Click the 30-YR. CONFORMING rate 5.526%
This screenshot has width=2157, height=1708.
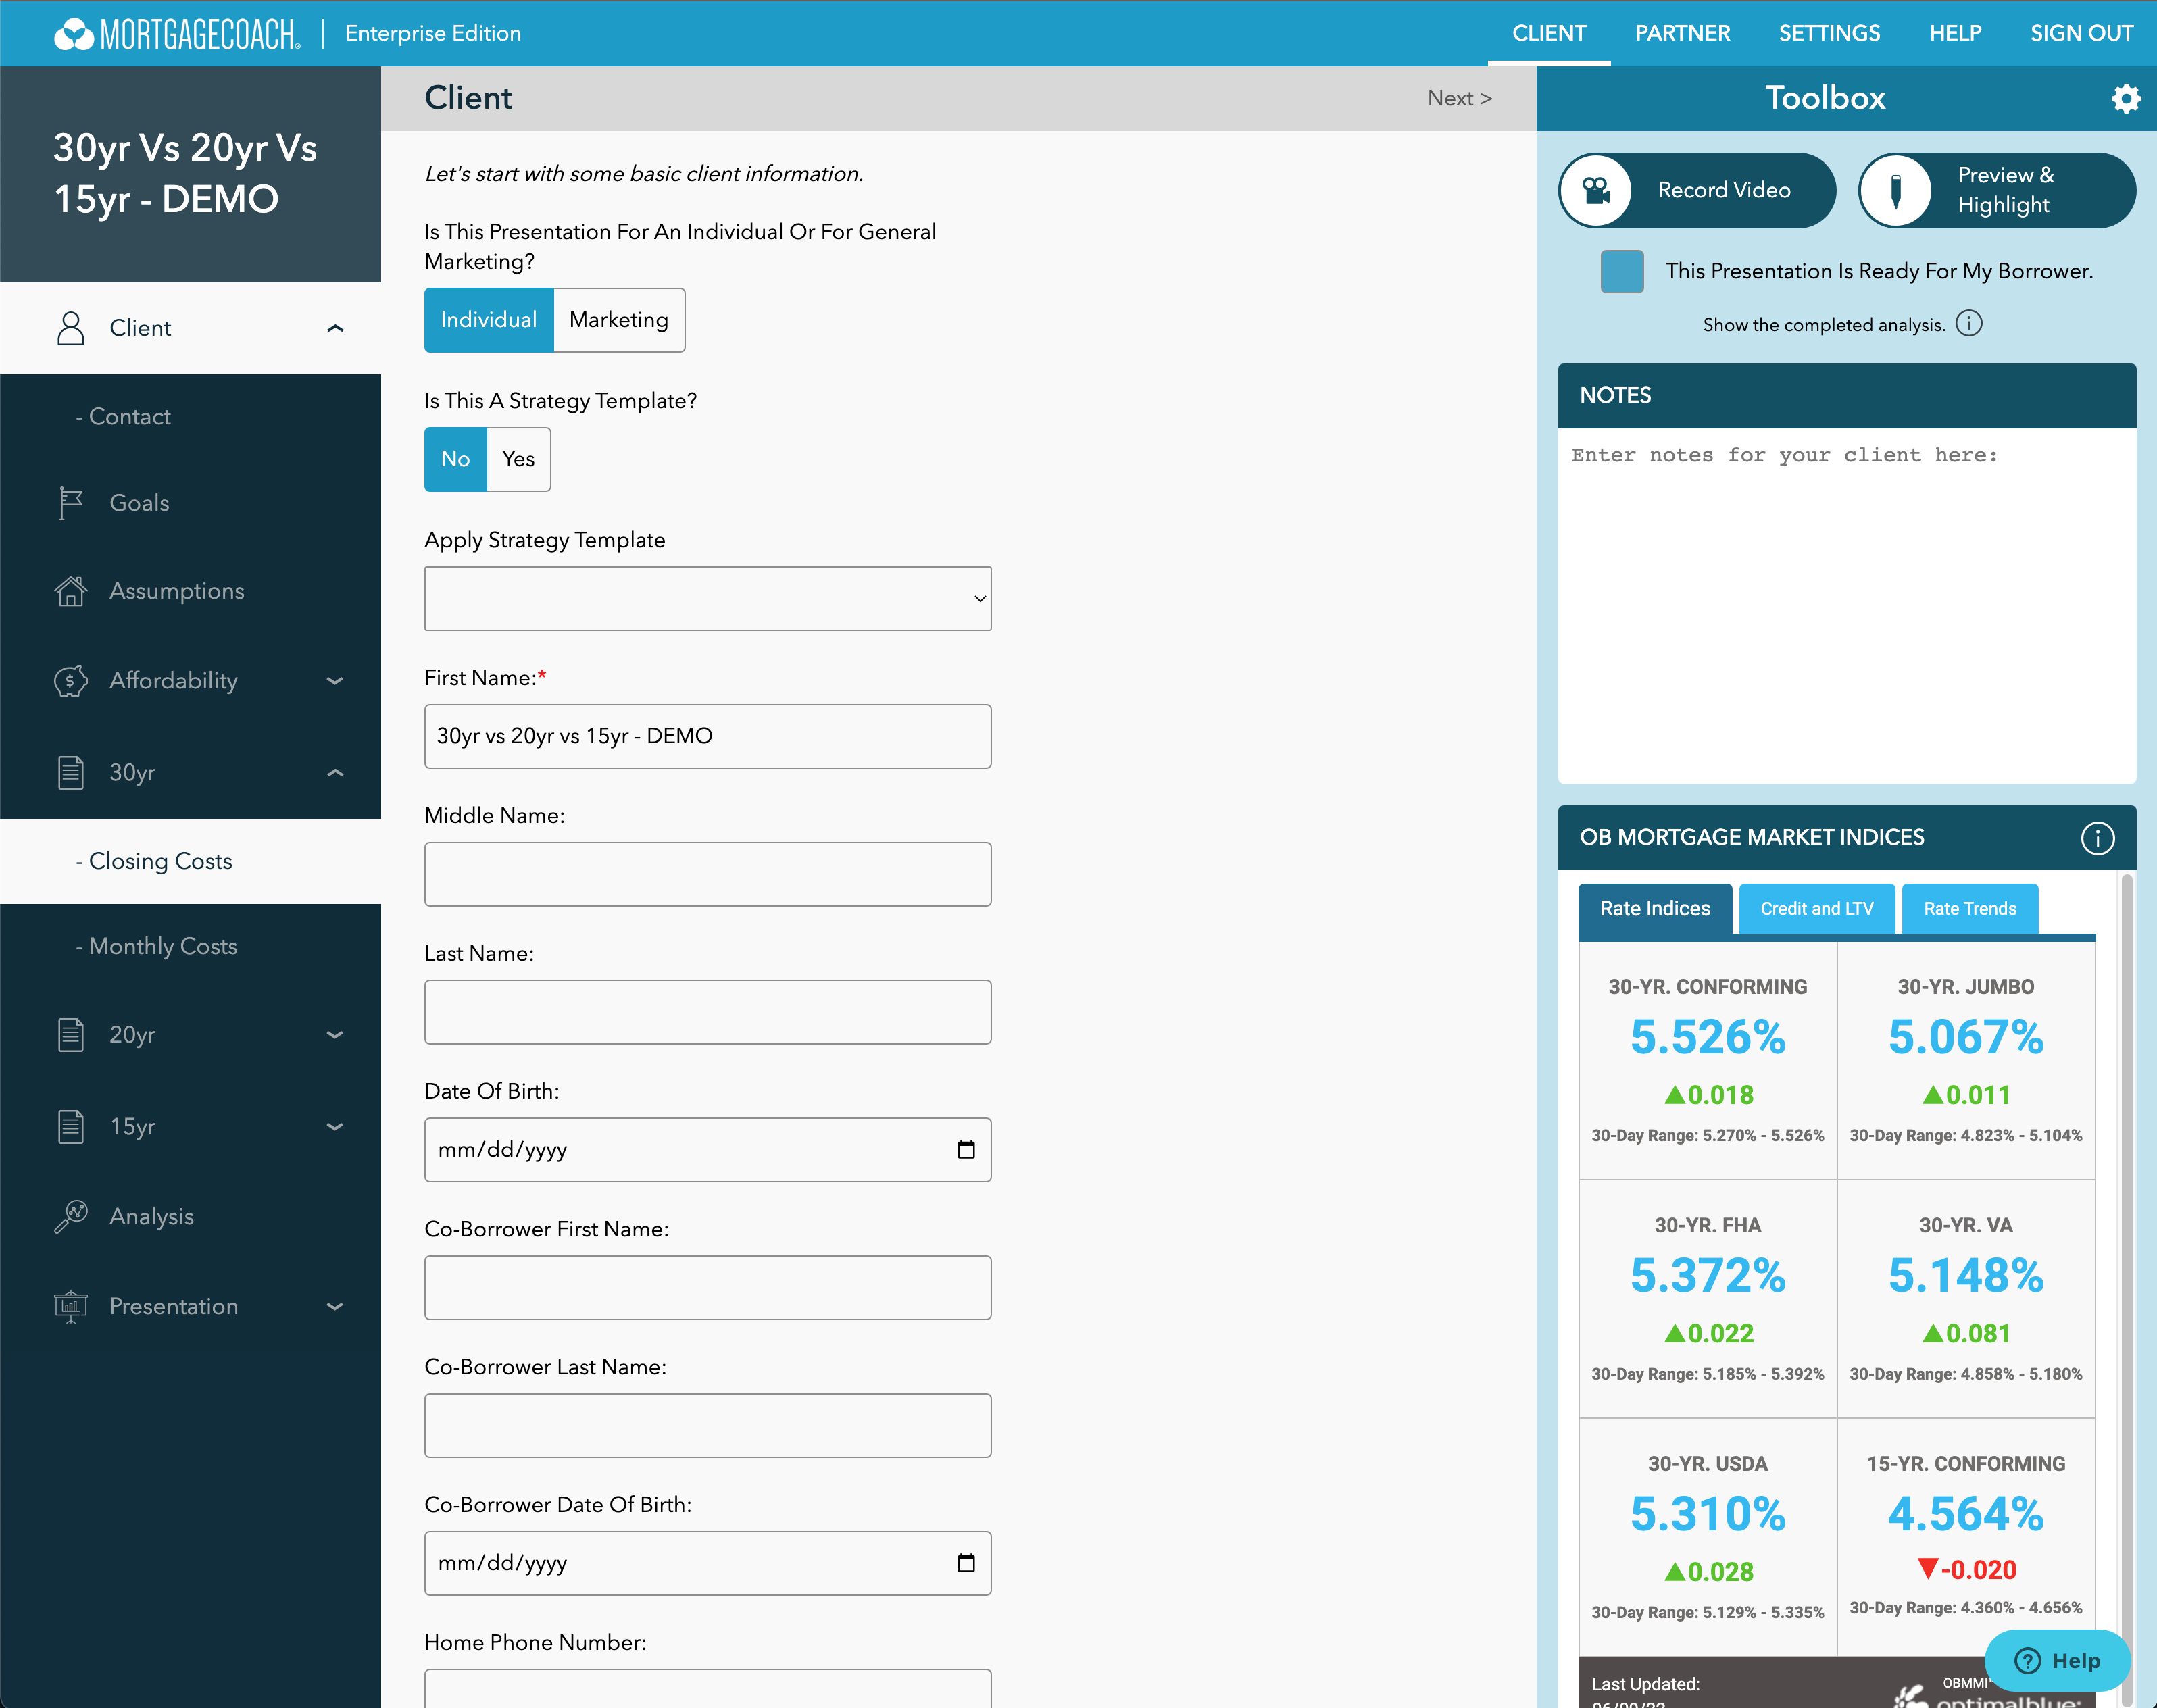tap(1707, 1037)
